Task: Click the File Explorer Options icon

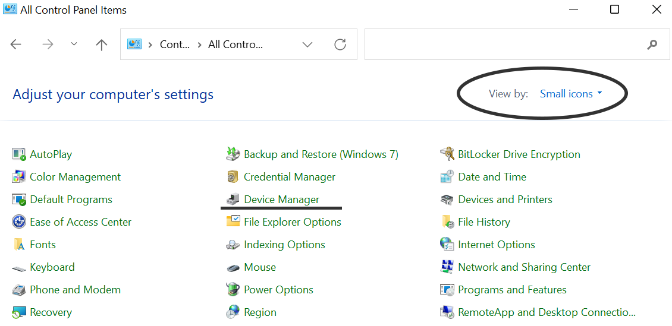Action: [x=233, y=221]
